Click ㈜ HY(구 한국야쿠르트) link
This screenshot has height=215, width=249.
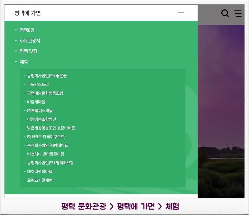(x=46, y=137)
